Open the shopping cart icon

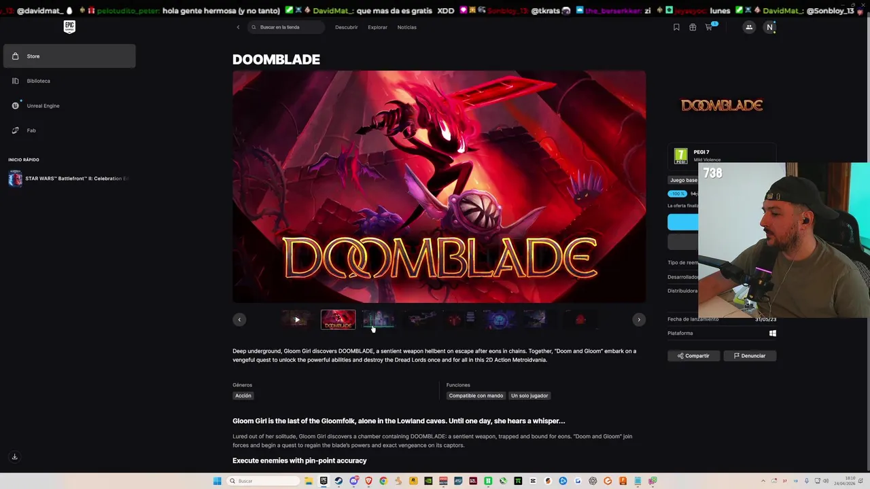pos(709,27)
